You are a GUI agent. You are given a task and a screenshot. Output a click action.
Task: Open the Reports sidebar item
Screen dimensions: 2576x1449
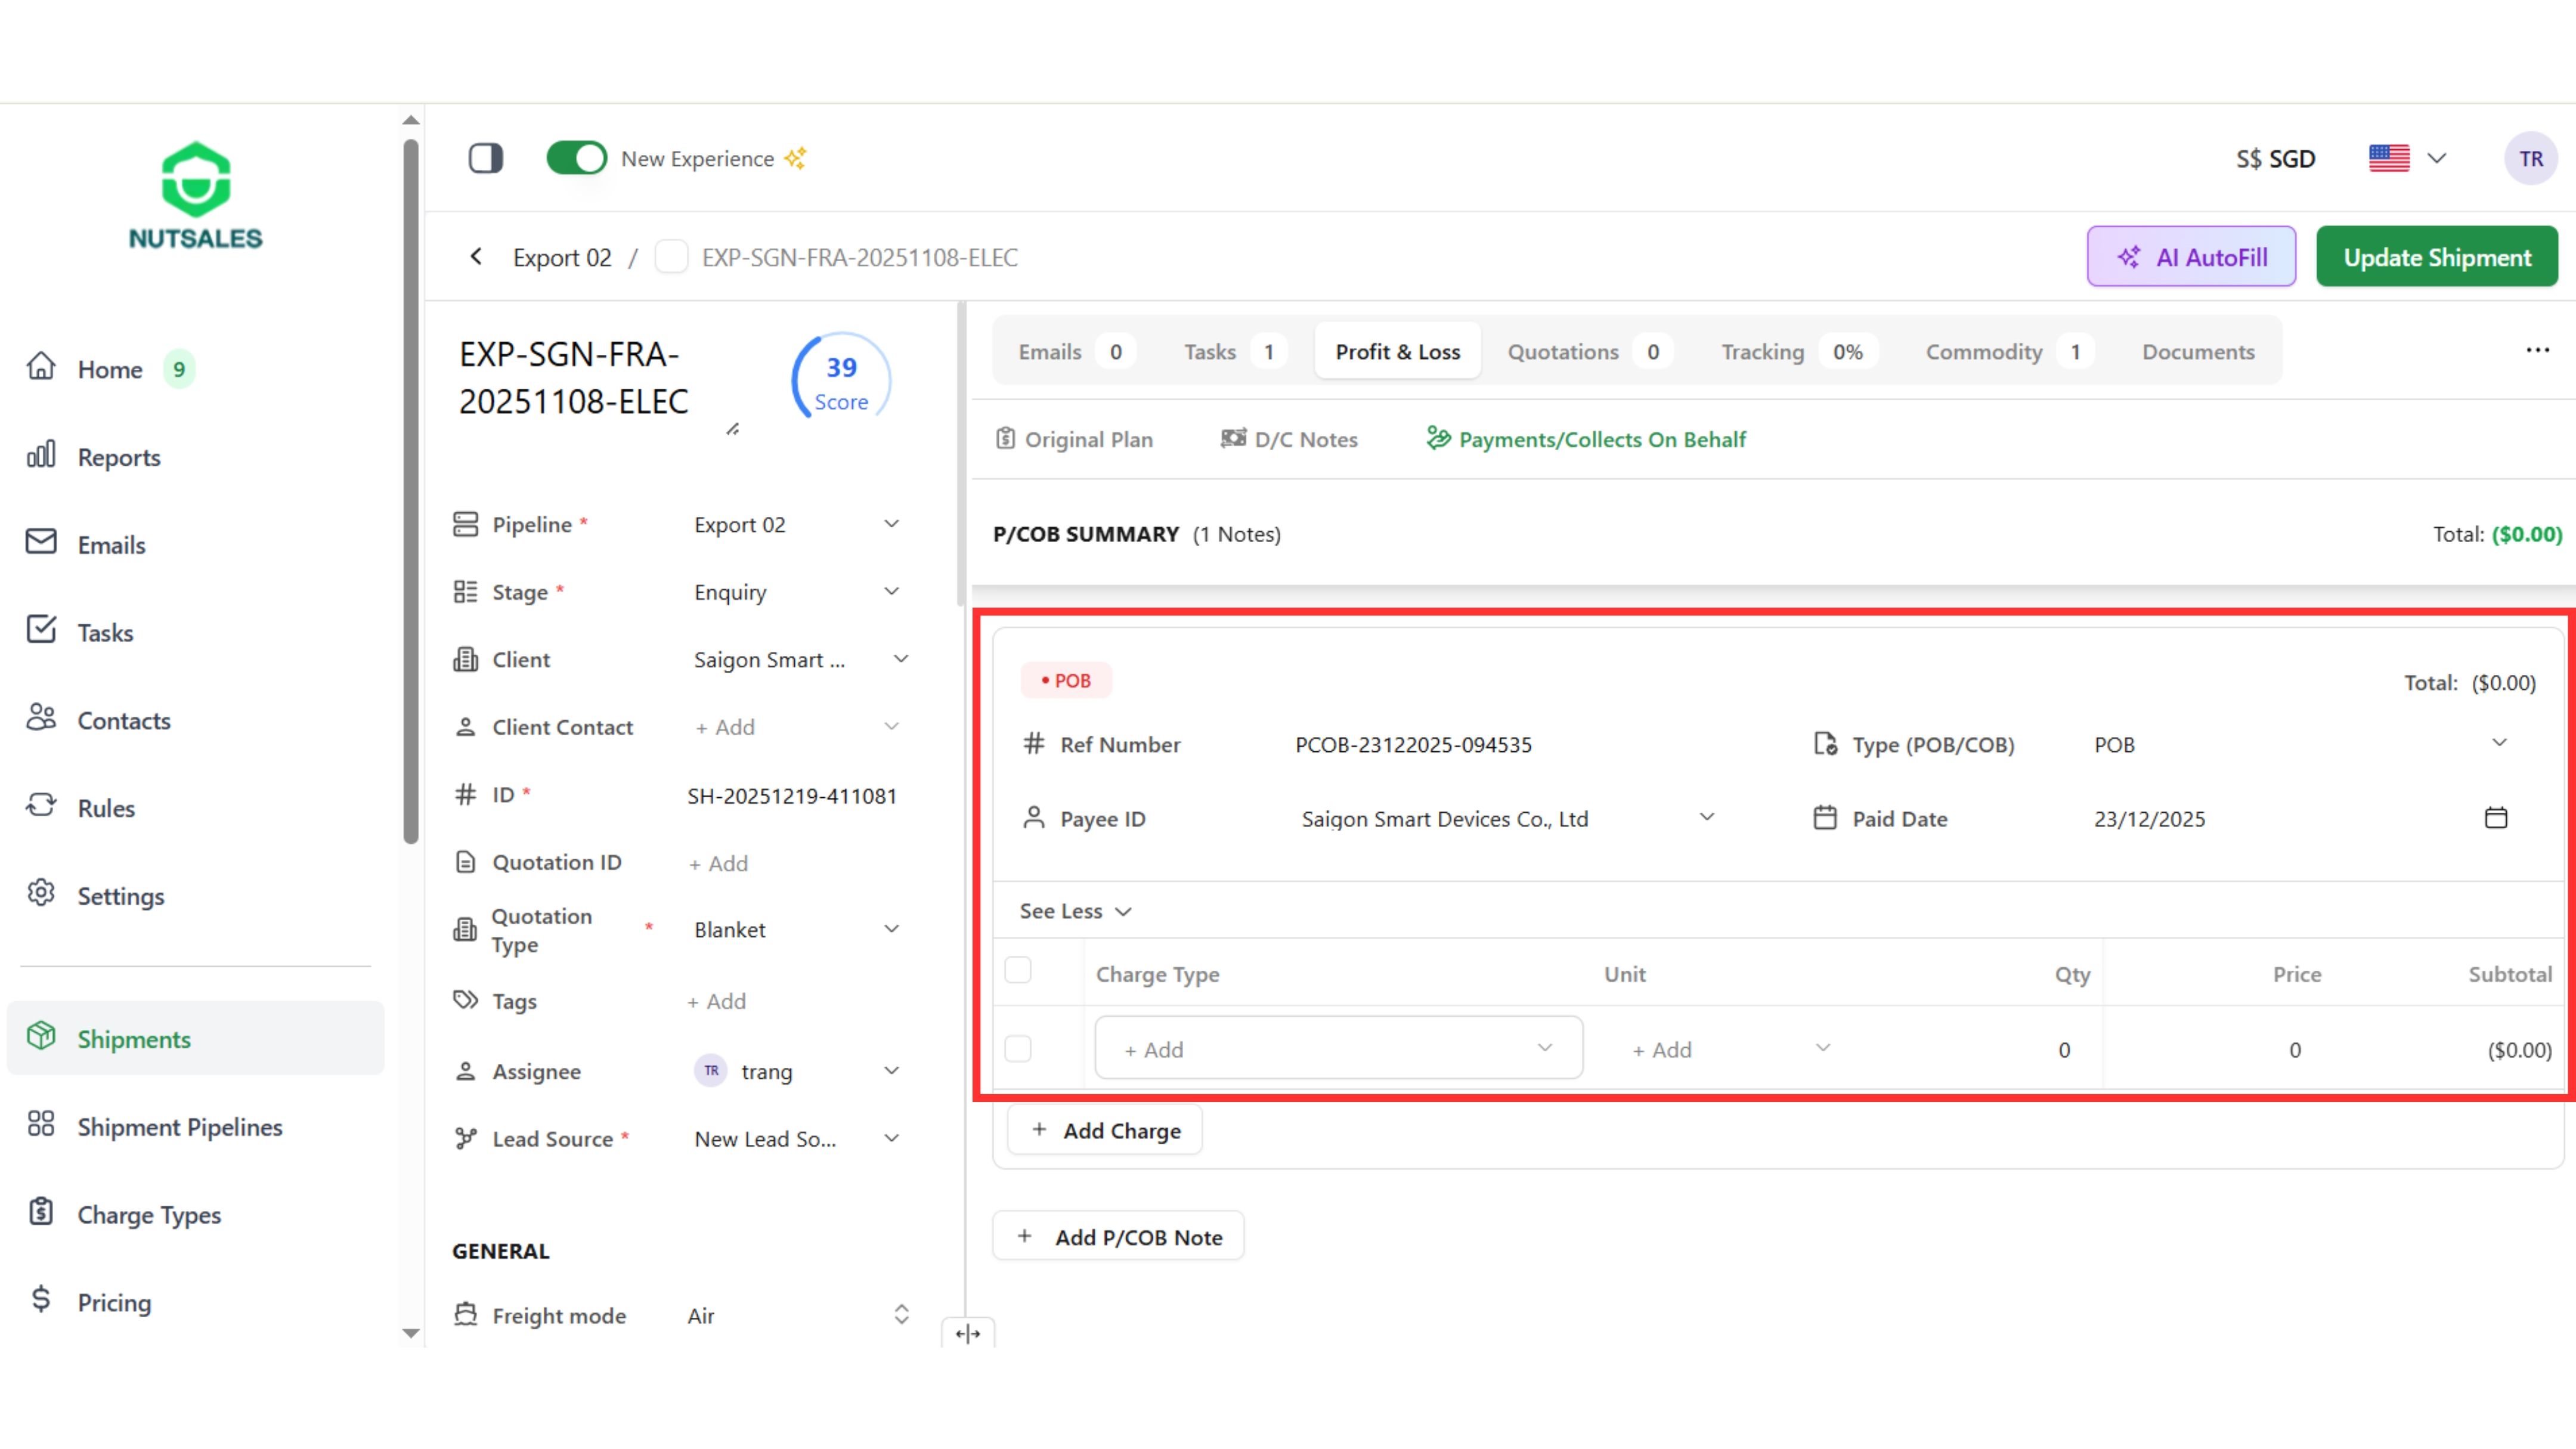tap(119, 457)
